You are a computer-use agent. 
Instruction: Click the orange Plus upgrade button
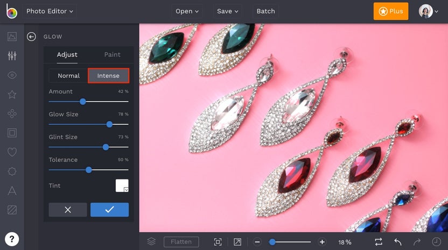coord(390,11)
